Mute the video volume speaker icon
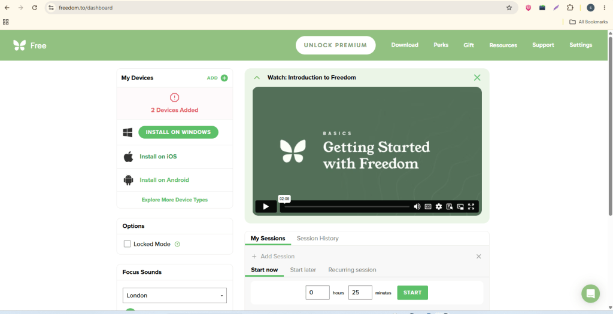Screen dimensions: 613x314 (417, 206)
